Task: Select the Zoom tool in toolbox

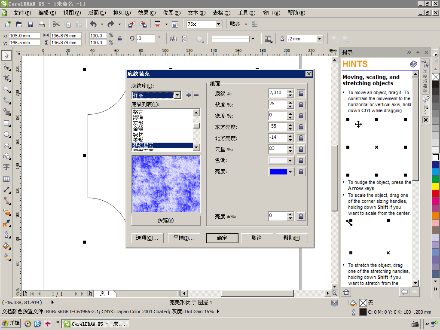Action: click(7, 89)
